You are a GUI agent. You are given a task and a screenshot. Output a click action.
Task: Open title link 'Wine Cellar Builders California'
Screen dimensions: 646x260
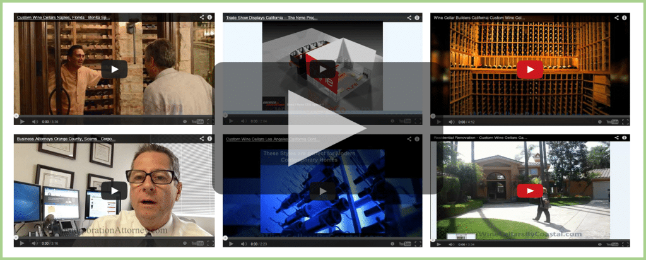[x=479, y=18]
